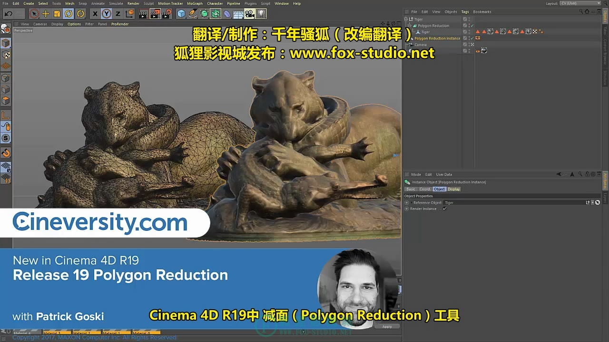
Task: Open the Floor environment icon
Action: coord(238,14)
